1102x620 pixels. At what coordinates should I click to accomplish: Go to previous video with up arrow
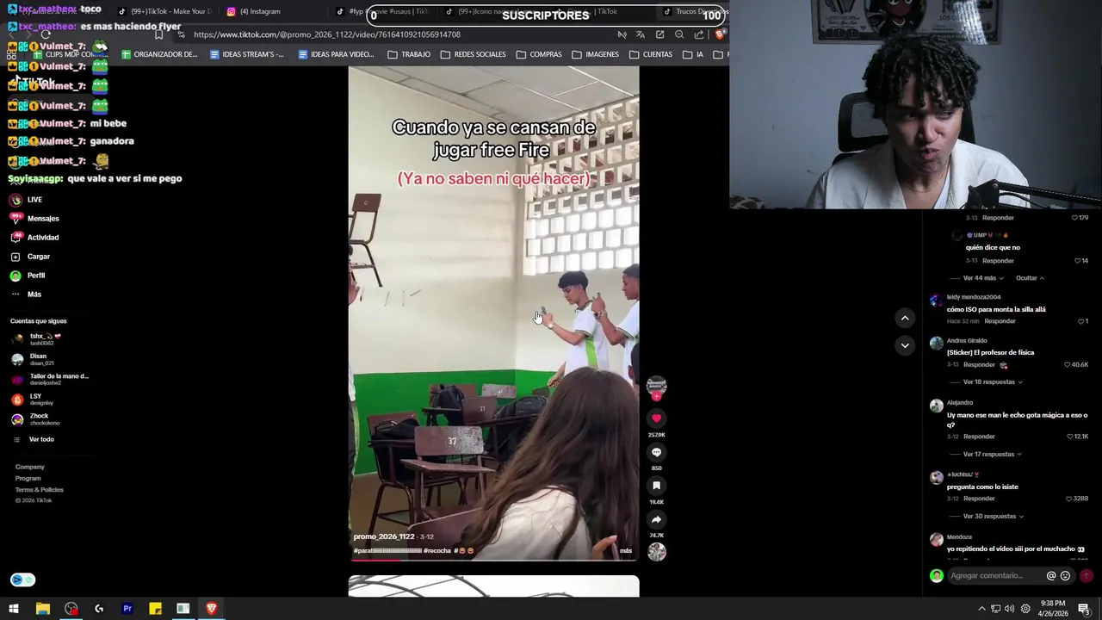(x=905, y=318)
